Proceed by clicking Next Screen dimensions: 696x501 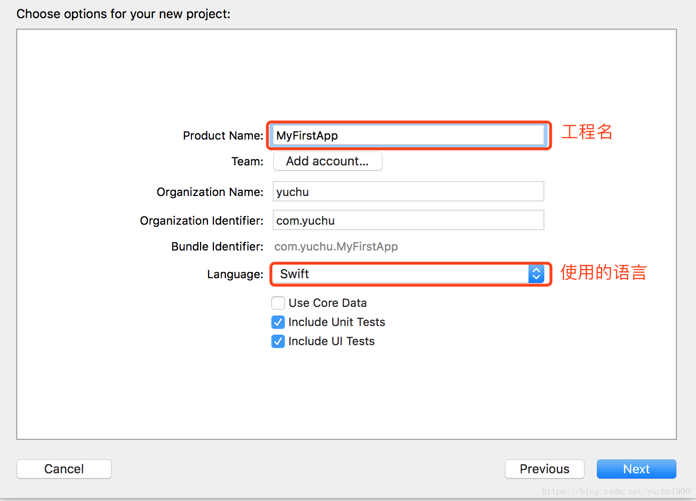click(x=636, y=469)
